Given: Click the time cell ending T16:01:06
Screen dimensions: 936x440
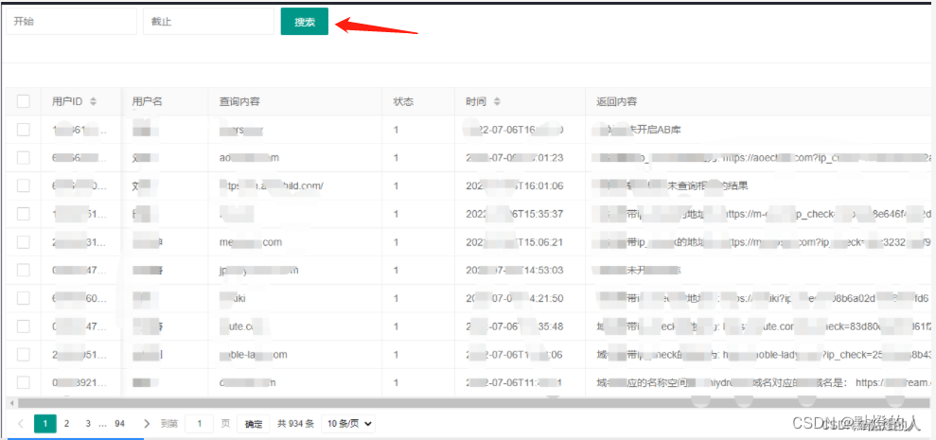Looking at the screenshot, I should 520,185.
